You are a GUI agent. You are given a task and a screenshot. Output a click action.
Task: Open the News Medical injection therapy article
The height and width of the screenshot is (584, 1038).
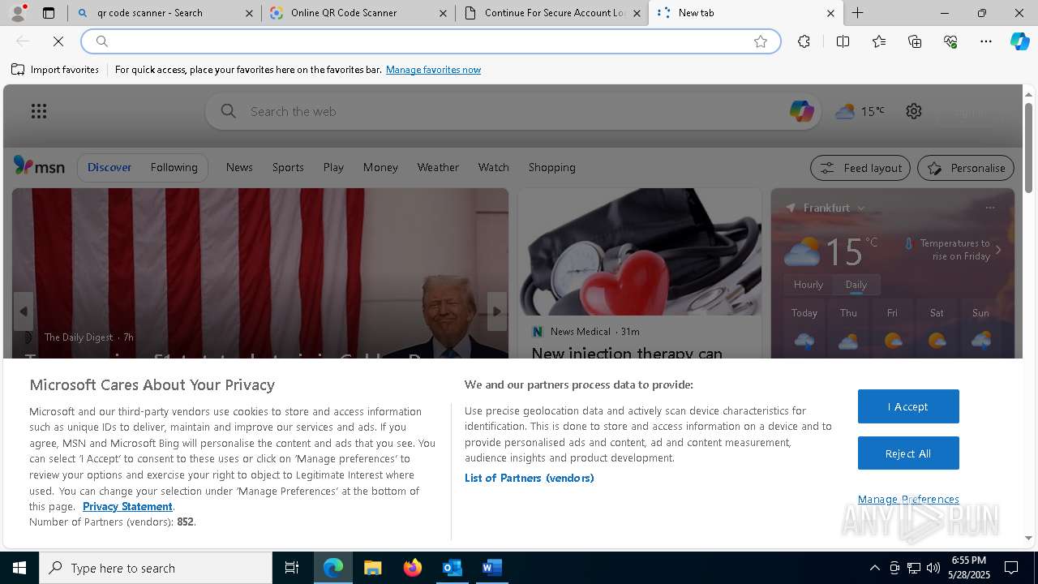627,354
